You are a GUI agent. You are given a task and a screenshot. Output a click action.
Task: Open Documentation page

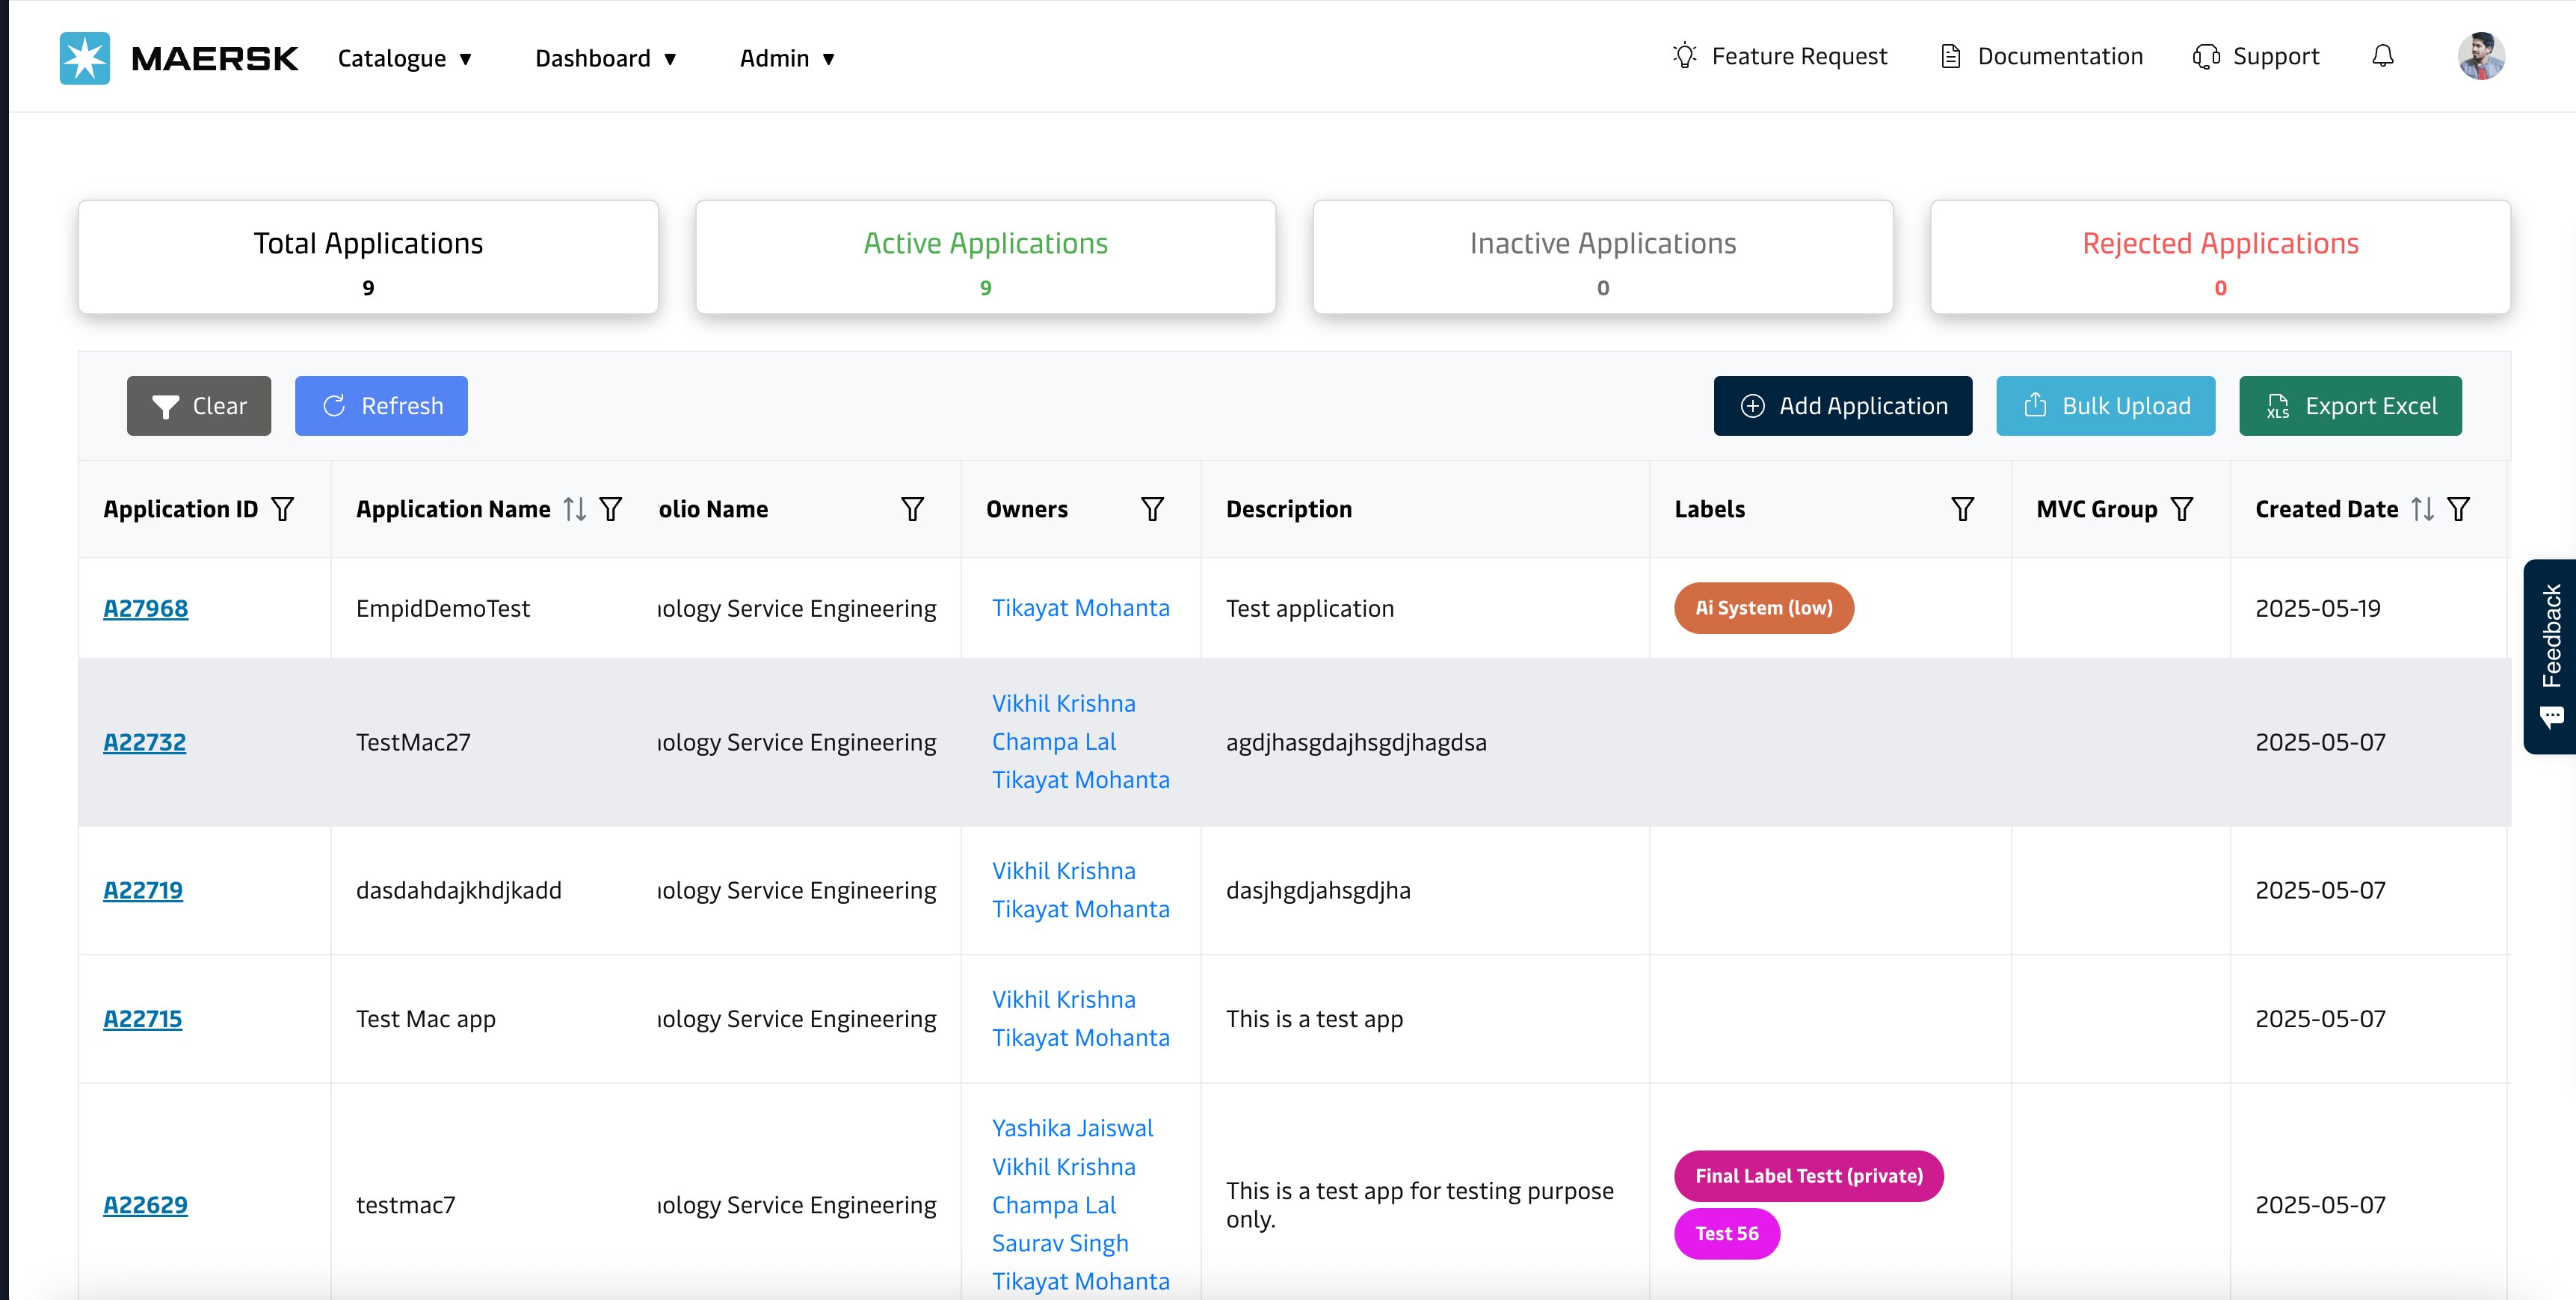pyautogui.click(x=2041, y=56)
